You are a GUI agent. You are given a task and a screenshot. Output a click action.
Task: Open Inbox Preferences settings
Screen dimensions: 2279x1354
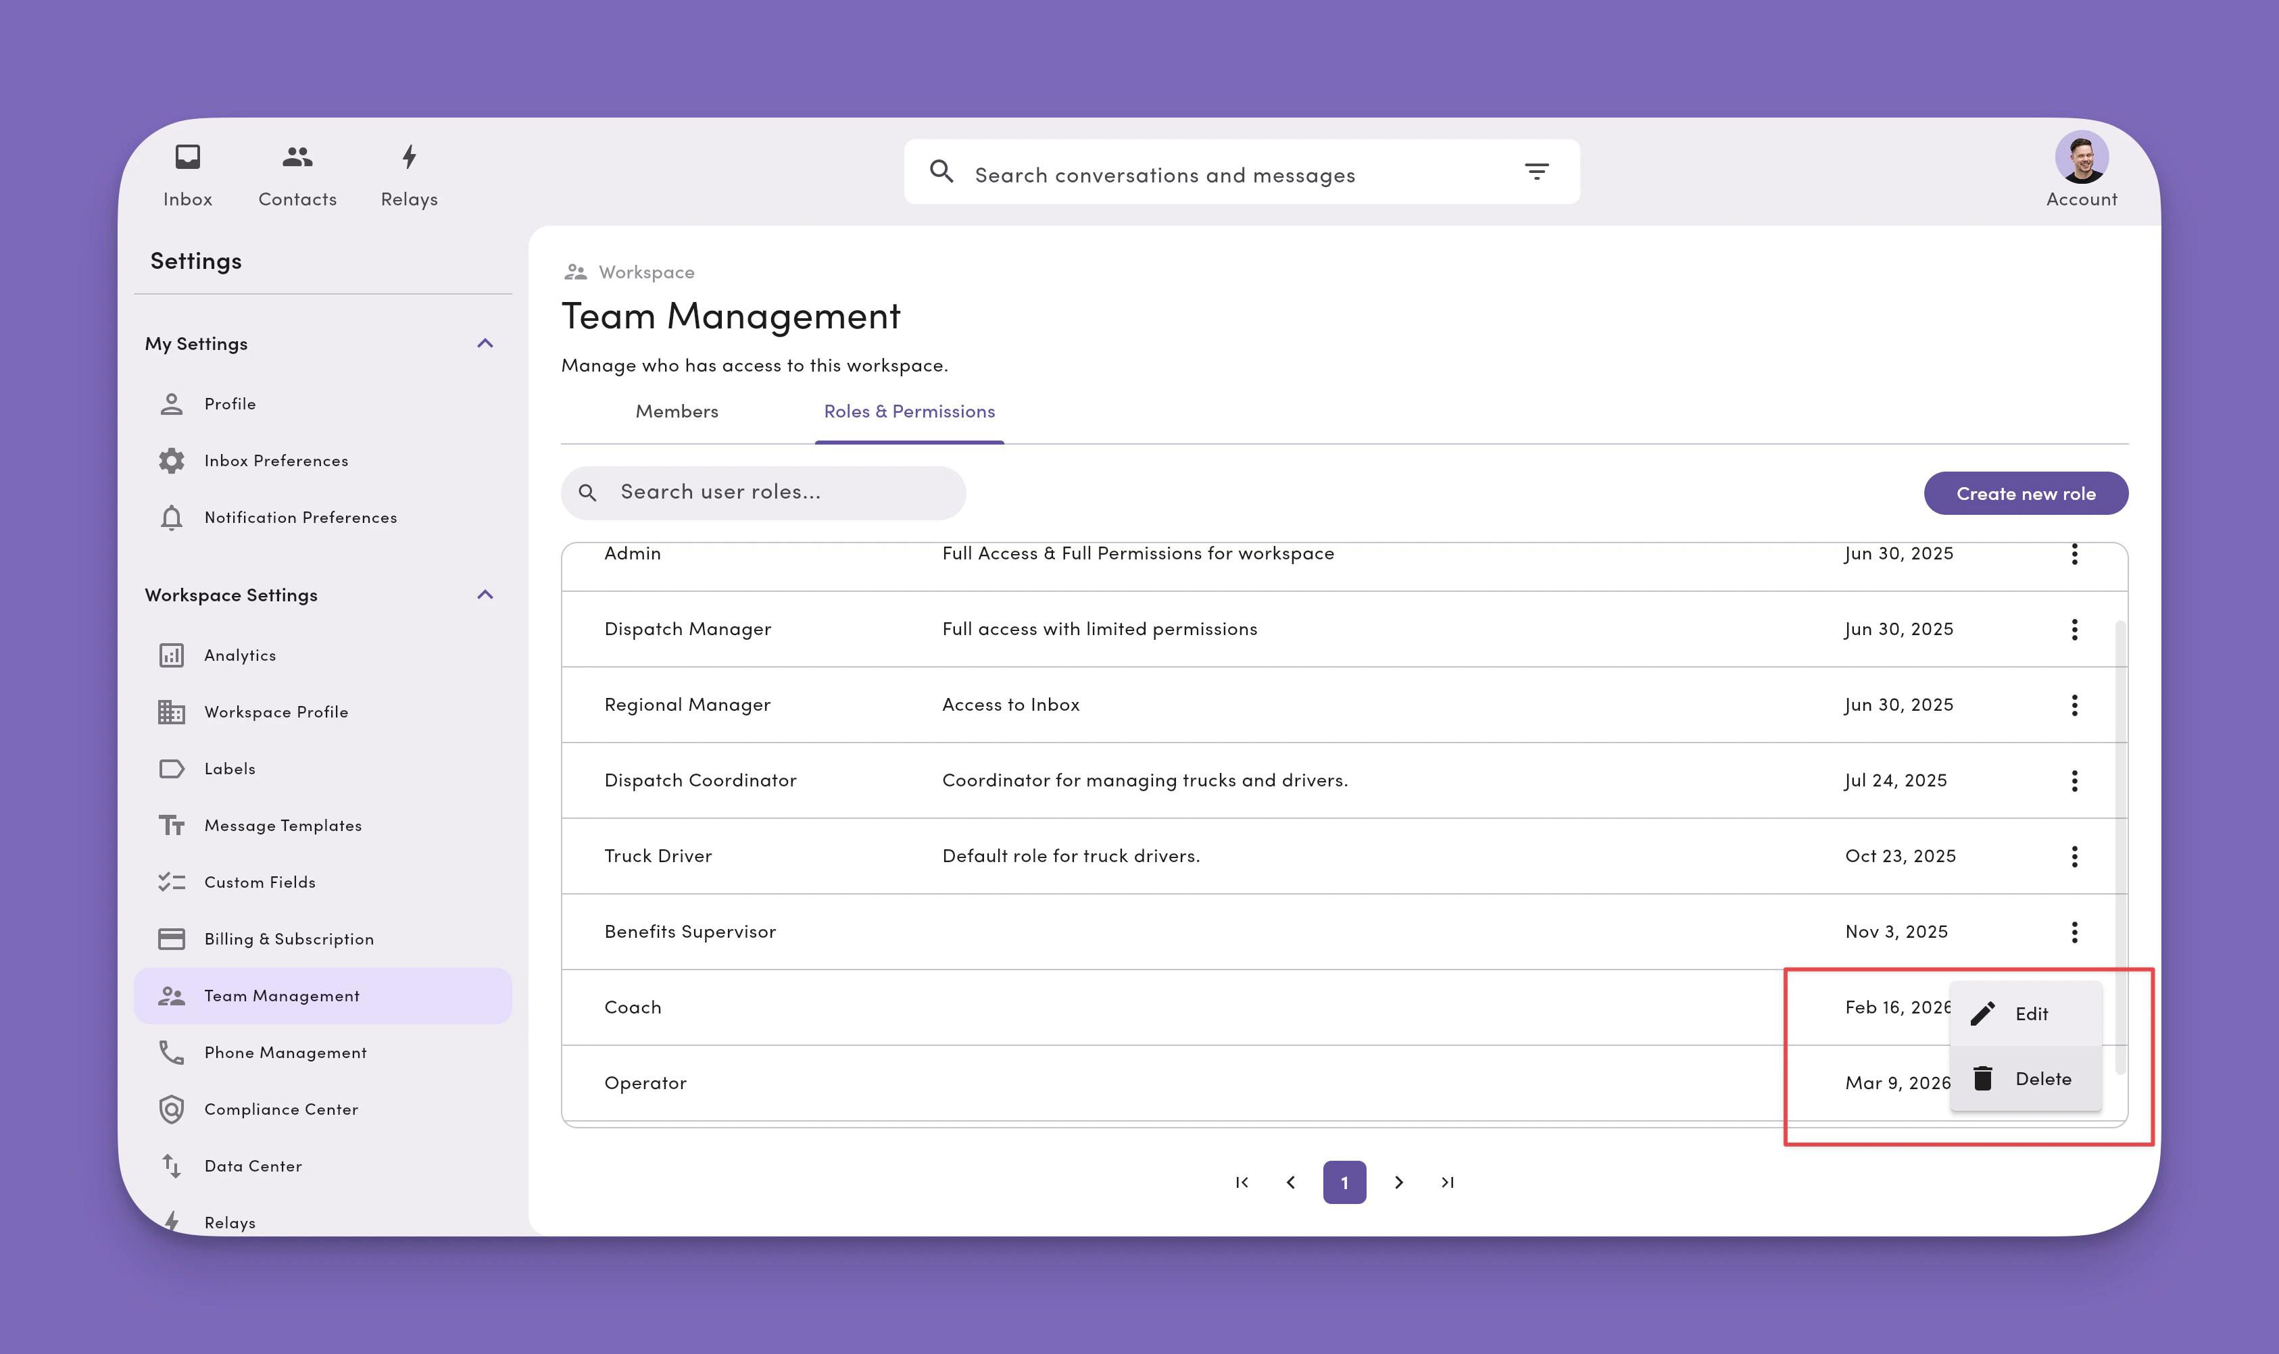(x=323, y=461)
